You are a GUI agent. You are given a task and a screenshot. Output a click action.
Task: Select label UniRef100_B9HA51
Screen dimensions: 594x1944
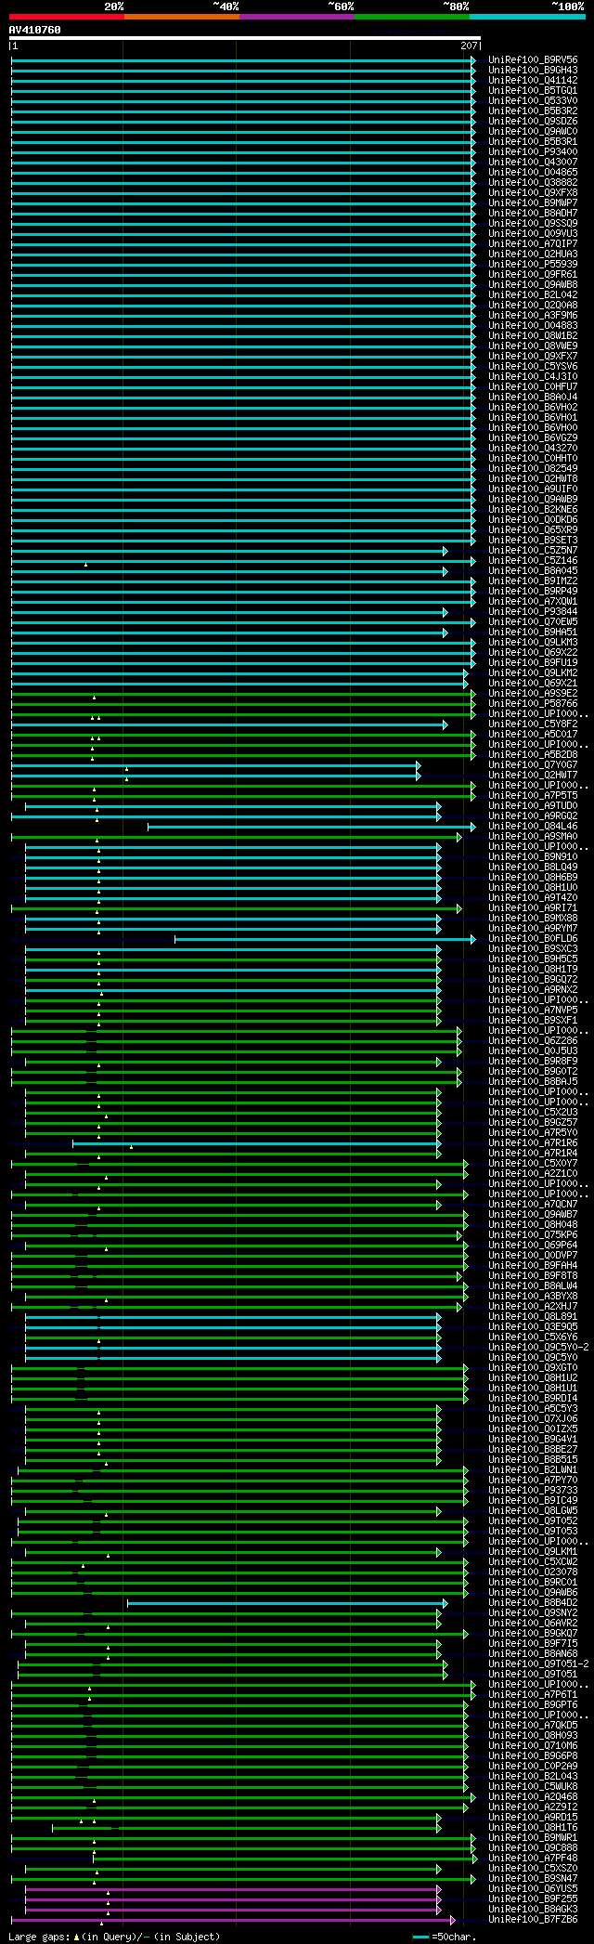tap(533, 632)
